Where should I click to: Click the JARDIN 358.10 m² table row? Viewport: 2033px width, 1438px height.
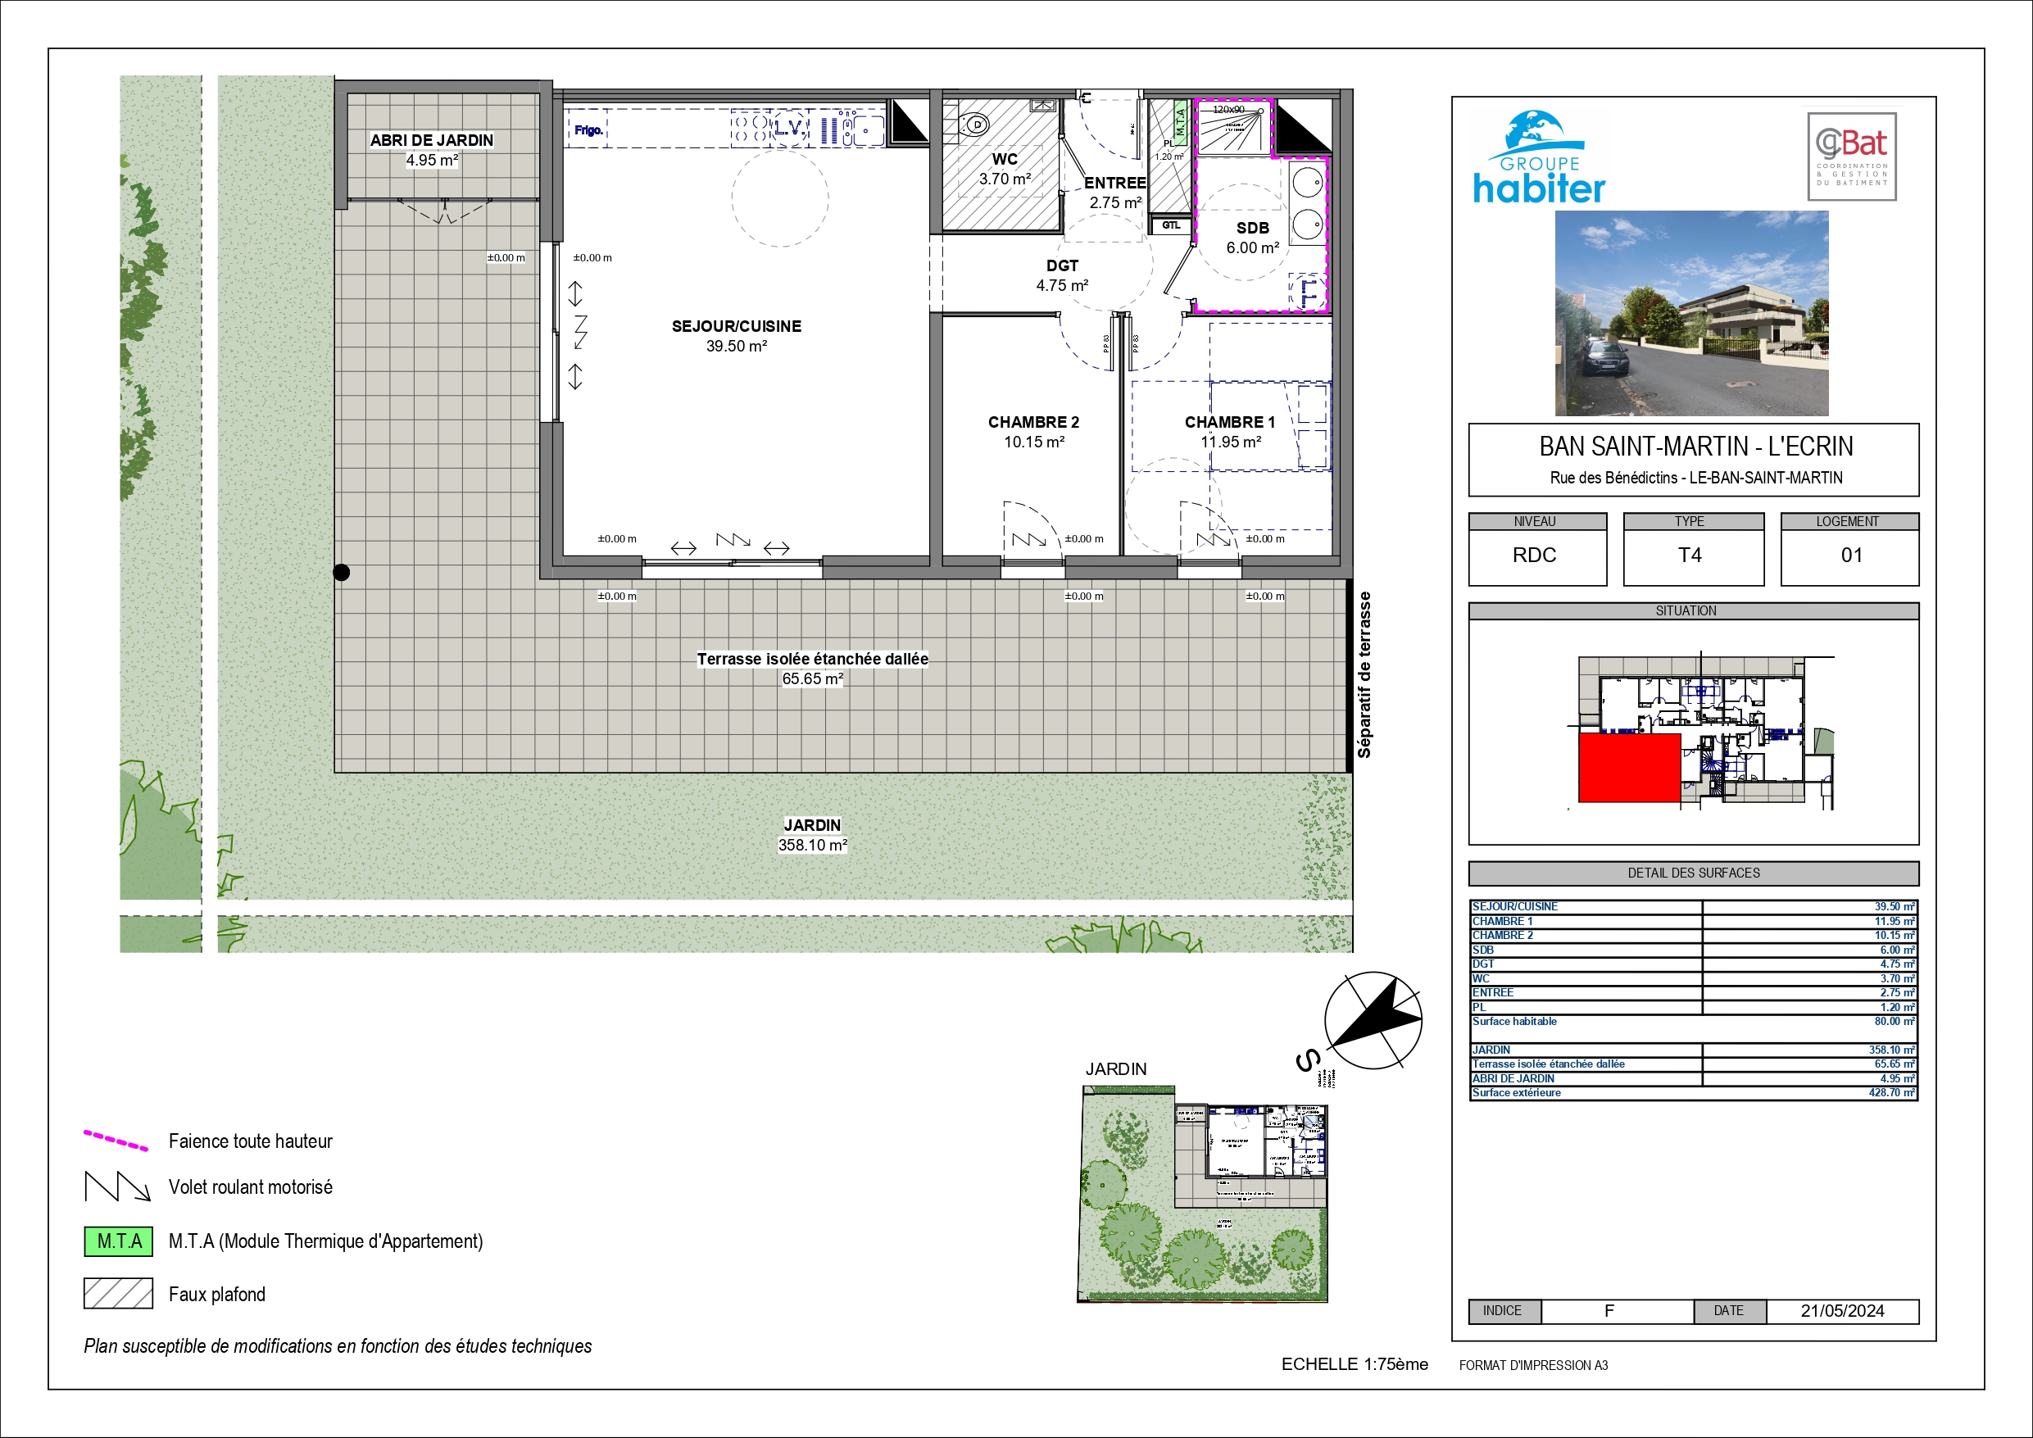click(1694, 1050)
